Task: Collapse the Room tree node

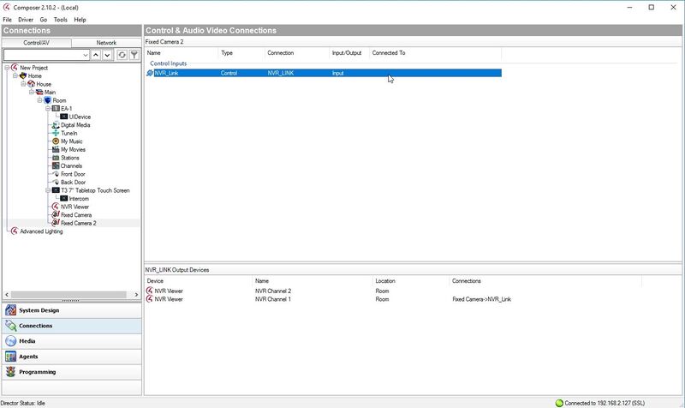Action: 39,100
